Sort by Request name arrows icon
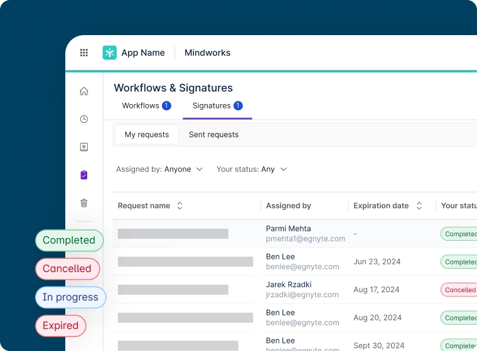 [180, 206]
